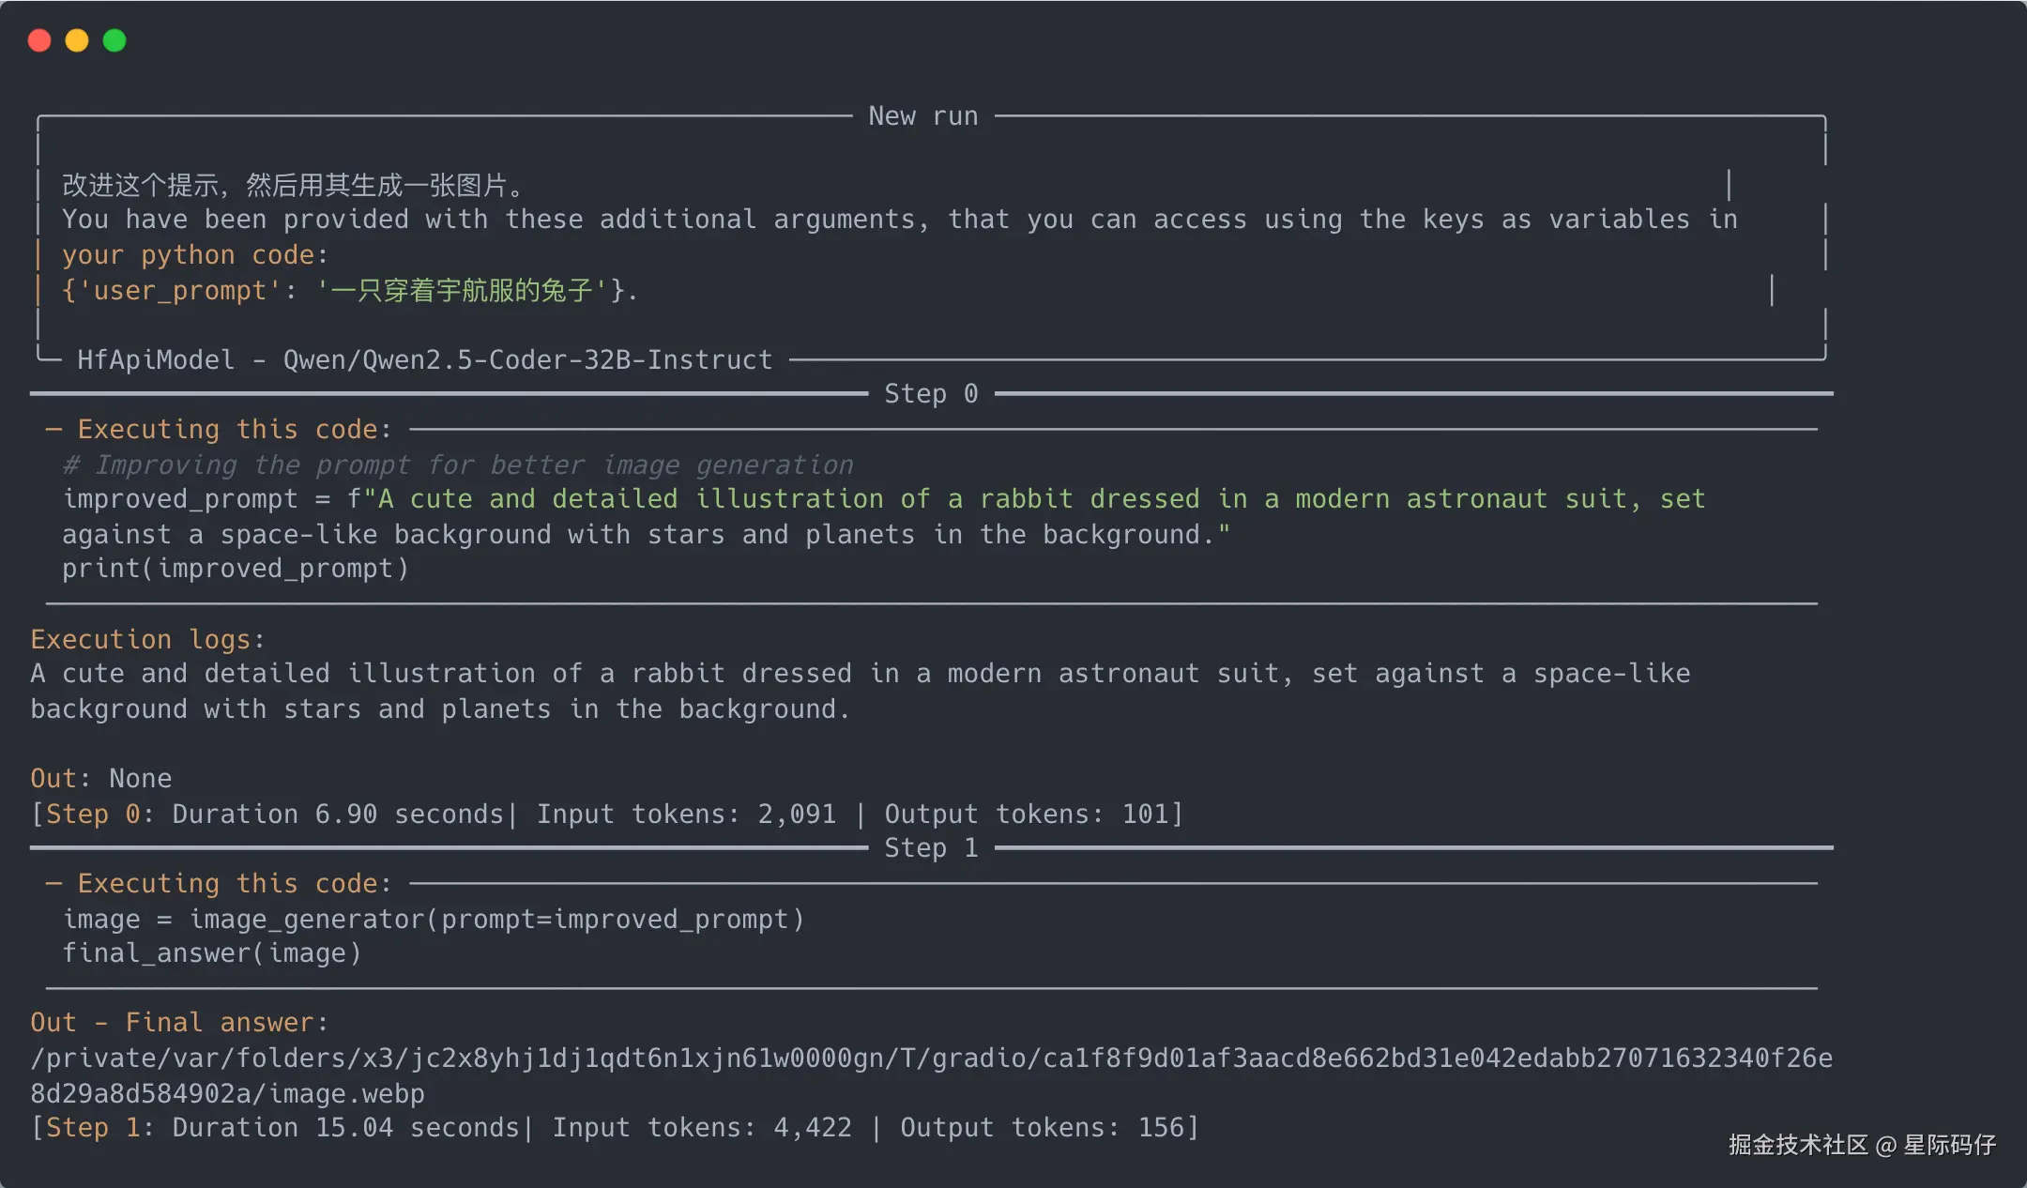Image resolution: width=2027 pixels, height=1188 pixels.
Task: Click the red close window button
Action: [x=39, y=40]
